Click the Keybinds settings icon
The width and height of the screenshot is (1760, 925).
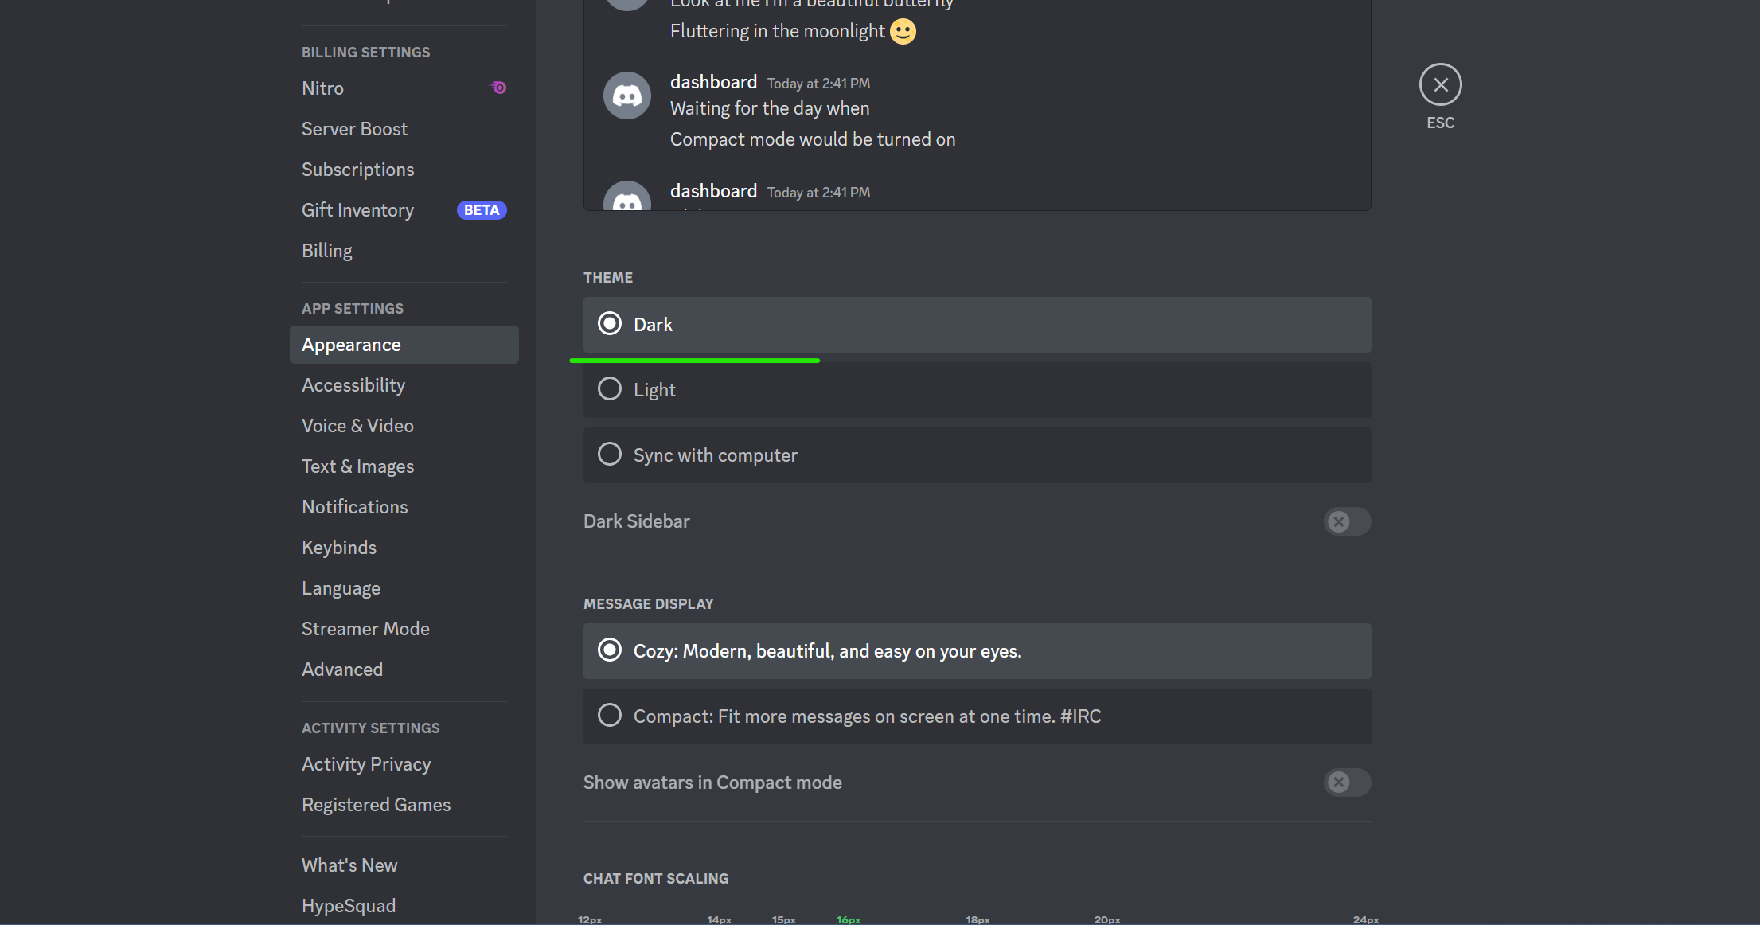click(x=338, y=547)
